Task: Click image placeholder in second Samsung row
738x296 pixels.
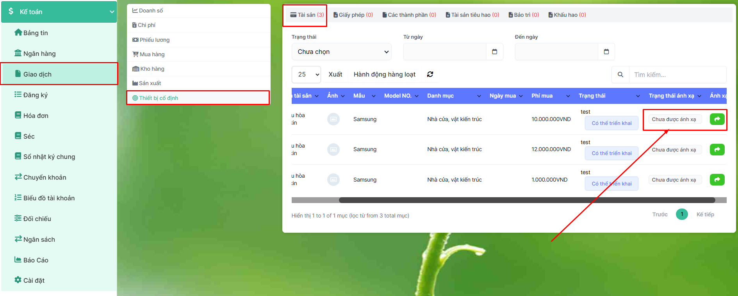Action: pyautogui.click(x=333, y=150)
